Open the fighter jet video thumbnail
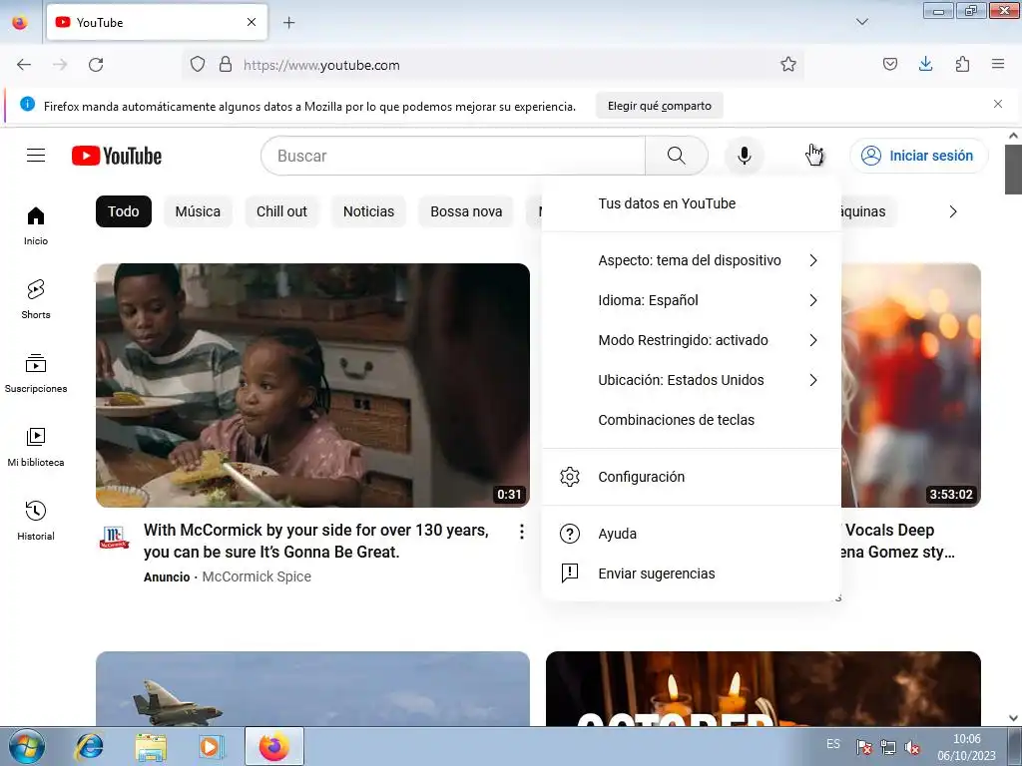 tap(312, 688)
